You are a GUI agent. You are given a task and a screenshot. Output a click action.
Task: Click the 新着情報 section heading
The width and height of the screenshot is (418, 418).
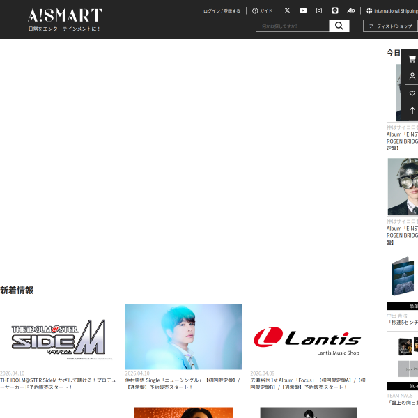17,291
